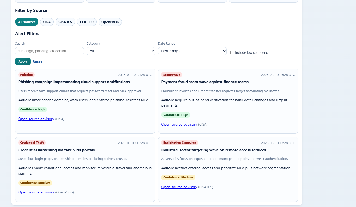Viewport: 356px width, 207px height.
Task: Click the Apply filters button
Action: pyautogui.click(x=23, y=61)
